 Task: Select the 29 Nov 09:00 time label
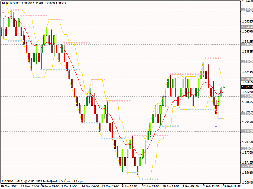50,187
